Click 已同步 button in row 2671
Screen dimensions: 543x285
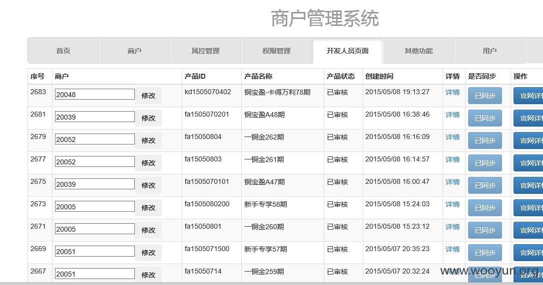point(485,230)
